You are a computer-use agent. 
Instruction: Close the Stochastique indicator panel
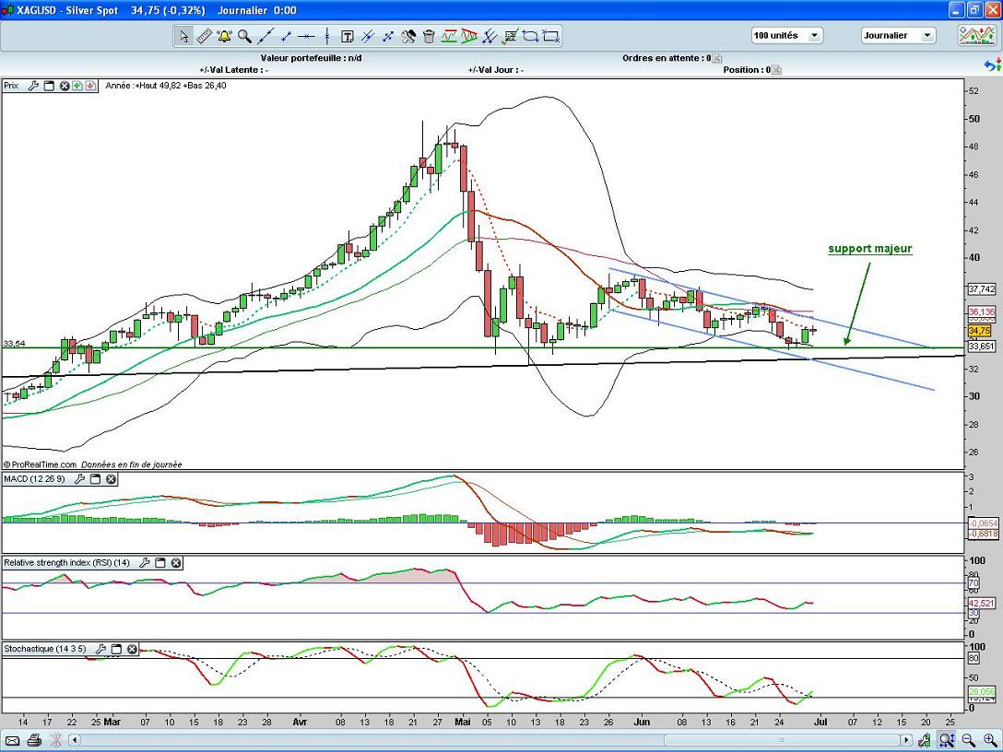(132, 649)
